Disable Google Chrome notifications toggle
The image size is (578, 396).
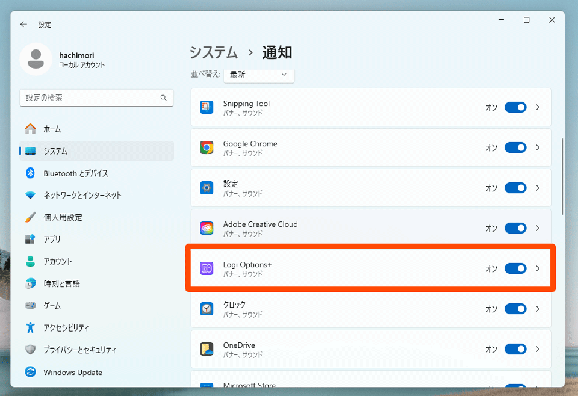(x=515, y=147)
